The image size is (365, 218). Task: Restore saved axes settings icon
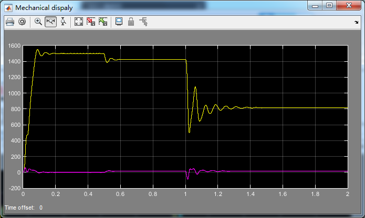103,22
